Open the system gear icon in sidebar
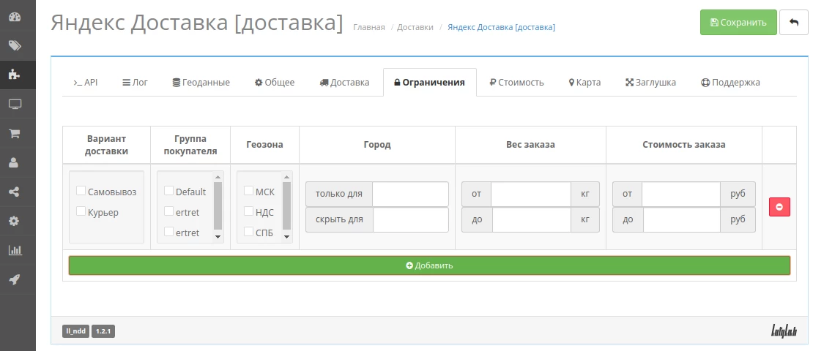813x351 pixels. 14,221
